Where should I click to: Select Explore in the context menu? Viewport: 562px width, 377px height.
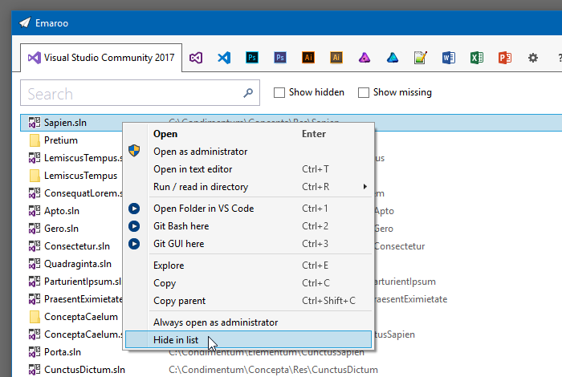tap(248, 266)
